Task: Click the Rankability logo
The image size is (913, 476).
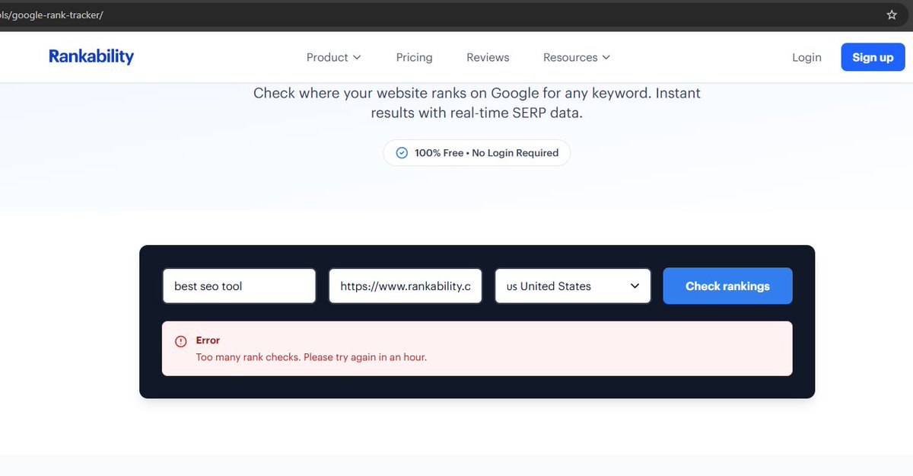Action: click(x=91, y=57)
